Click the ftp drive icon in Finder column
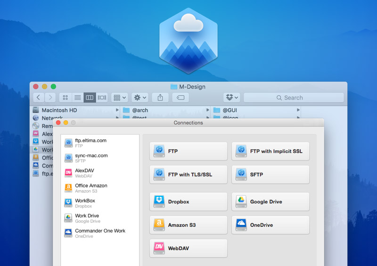The image size is (377, 266). pyautogui.click(x=36, y=173)
